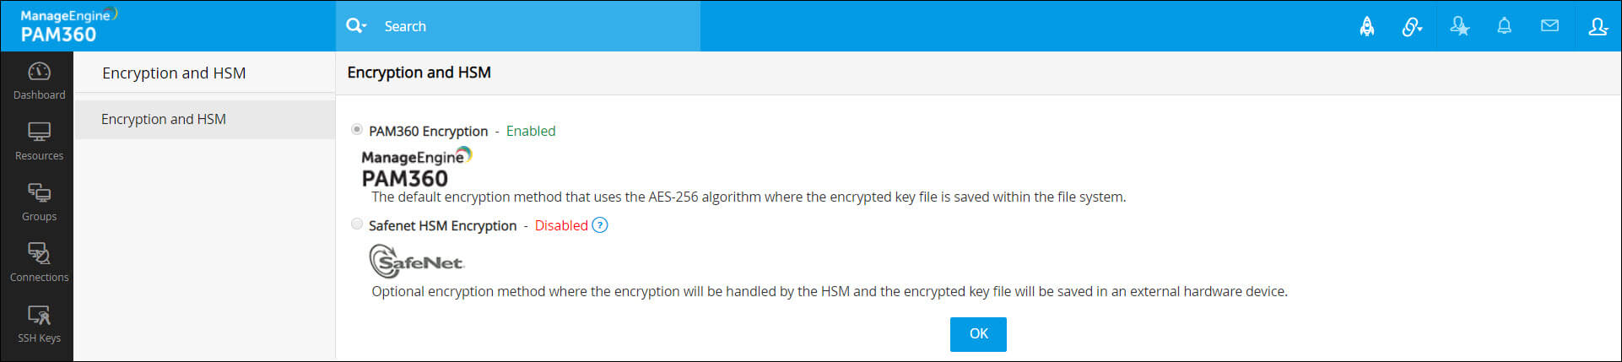Open the notifications bell
This screenshot has width=1622, height=362.
(x=1504, y=26)
